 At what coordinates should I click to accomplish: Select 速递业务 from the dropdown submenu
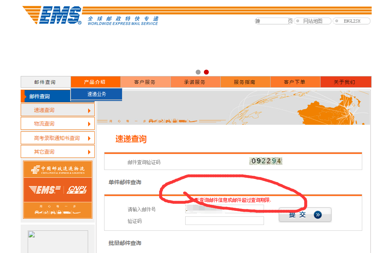tap(96, 94)
